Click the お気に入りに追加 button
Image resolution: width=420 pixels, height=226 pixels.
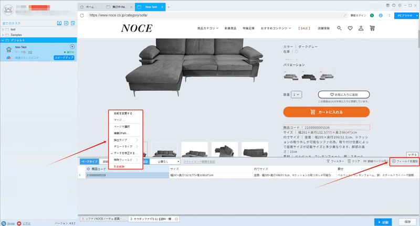pos(344,94)
